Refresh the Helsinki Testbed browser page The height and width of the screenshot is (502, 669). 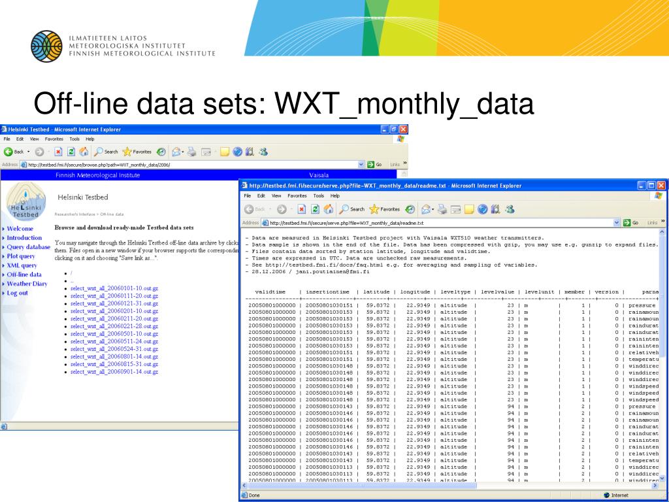click(x=71, y=152)
